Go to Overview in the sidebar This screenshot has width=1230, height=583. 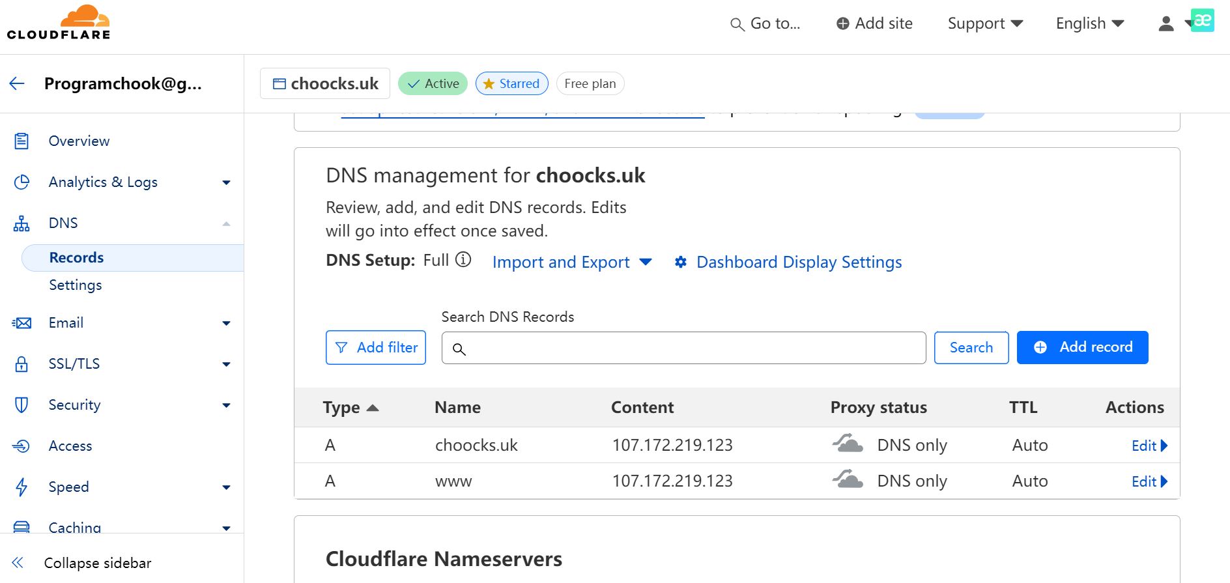(x=79, y=141)
